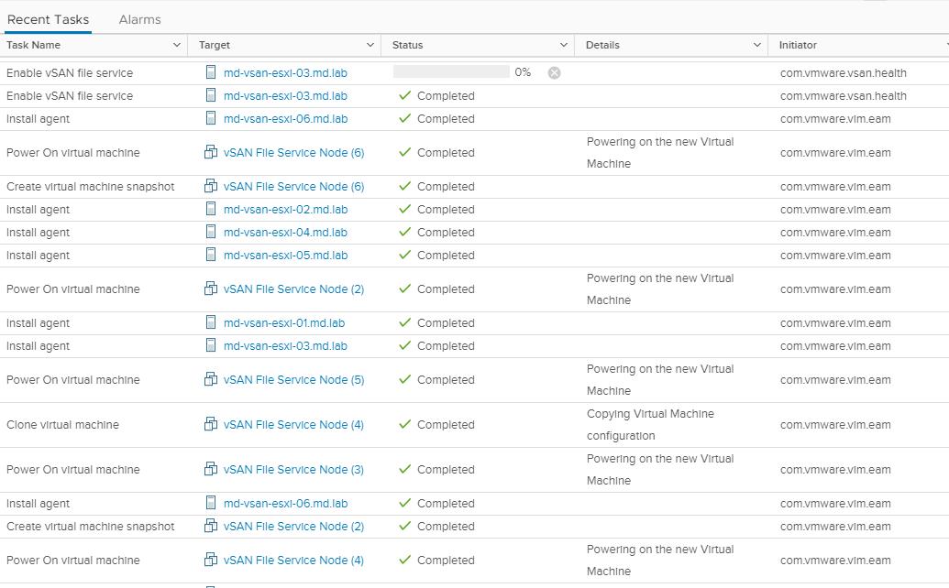Image resolution: width=949 pixels, height=588 pixels.
Task: Click green checkmark in completed Enable vSAN file service row
Action: (x=405, y=95)
